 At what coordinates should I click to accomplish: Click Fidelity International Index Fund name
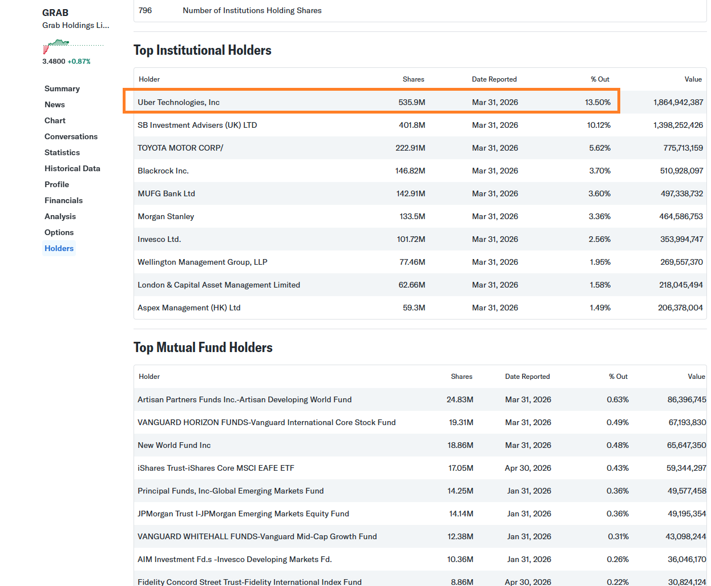click(249, 581)
